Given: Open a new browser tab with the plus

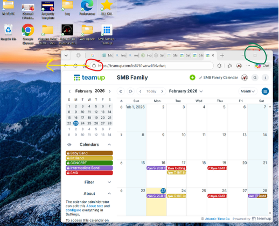Looking at the screenshot, I should tap(222, 55).
